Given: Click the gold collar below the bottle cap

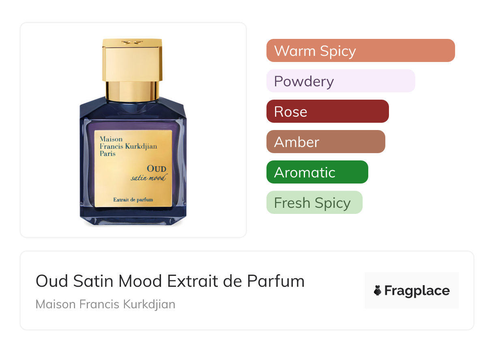Looking at the screenshot, I should coord(132,91).
